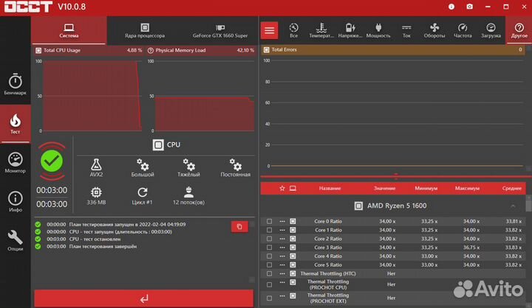The height and width of the screenshot is (308, 532).
Task: Choose the Тяжёлый mode option
Action: tap(188, 167)
